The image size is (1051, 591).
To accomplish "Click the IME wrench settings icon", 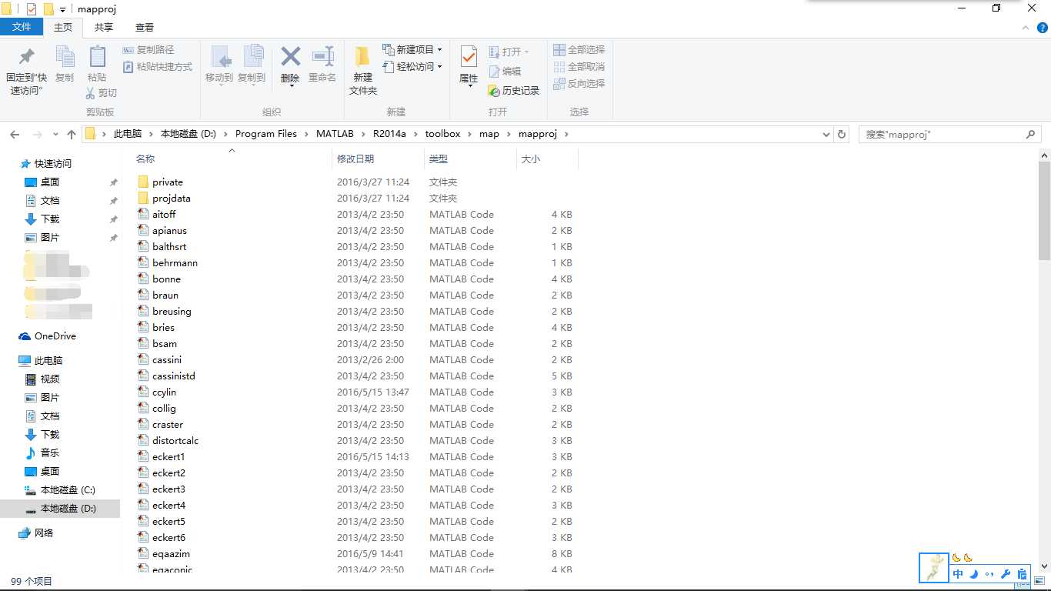I will click(x=1006, y=574).
